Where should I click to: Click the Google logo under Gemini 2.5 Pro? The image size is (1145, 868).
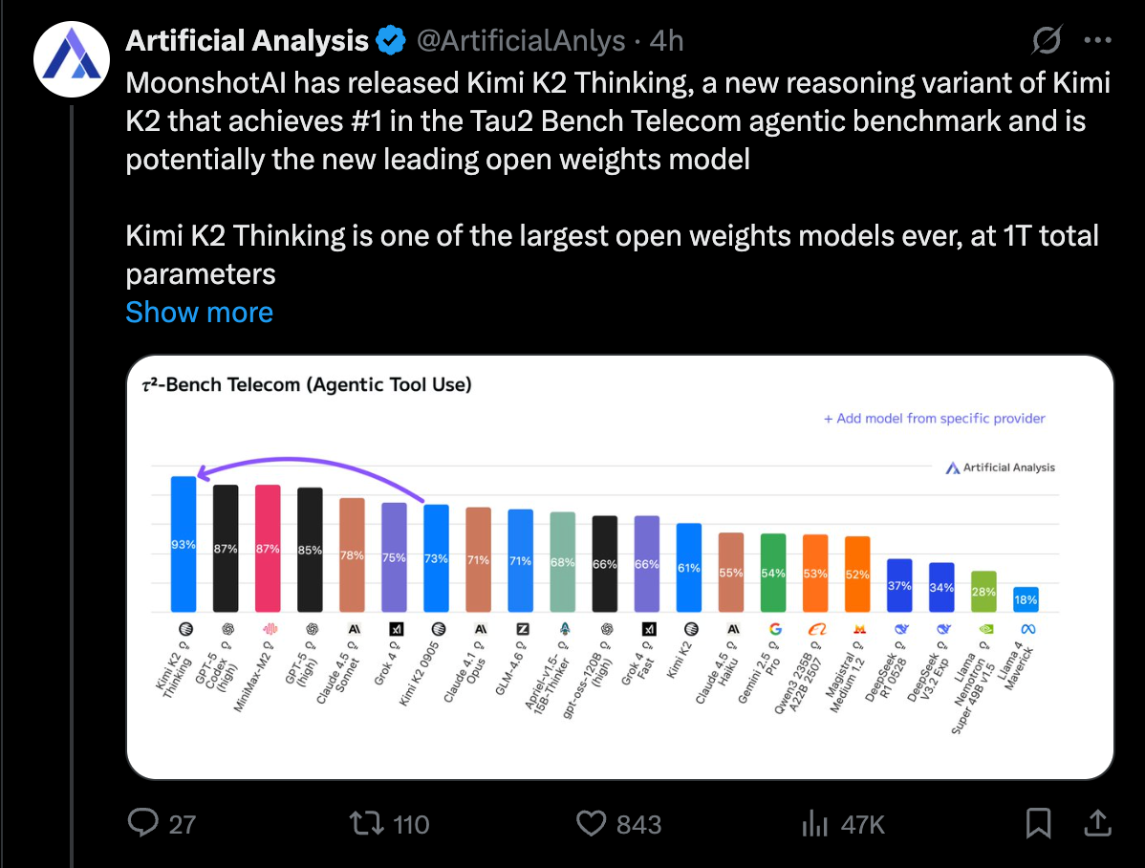[774, 631]
